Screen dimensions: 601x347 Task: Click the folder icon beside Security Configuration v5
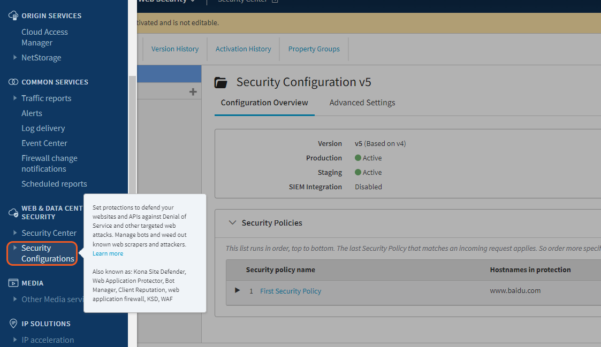coord(220,82)
